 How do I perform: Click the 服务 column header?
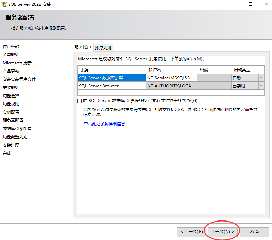pos(112,70)
